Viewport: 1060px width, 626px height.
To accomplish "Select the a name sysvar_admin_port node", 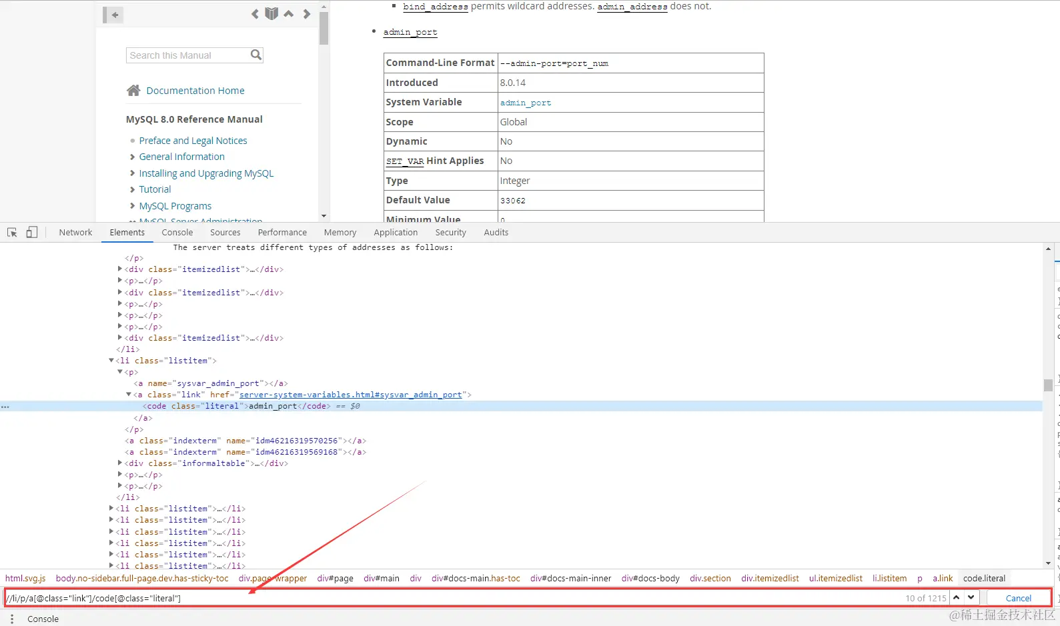I will pos(211,383).
